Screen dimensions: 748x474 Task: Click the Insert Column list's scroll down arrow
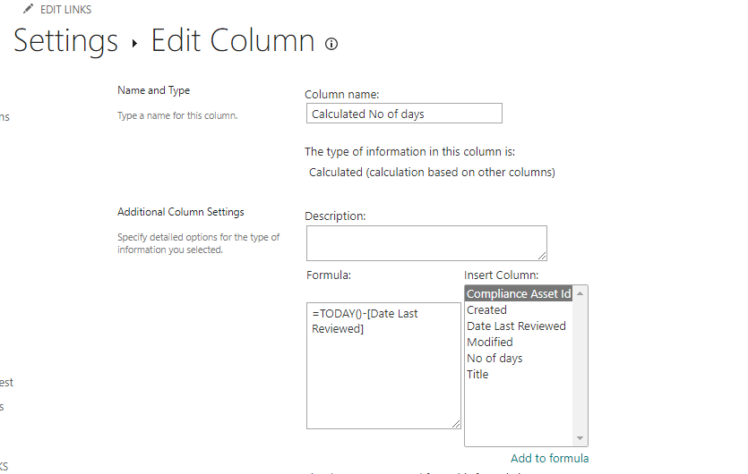point(580,438)
